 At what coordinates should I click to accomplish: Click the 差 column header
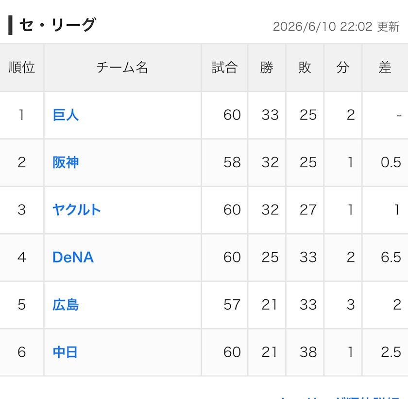385,68
